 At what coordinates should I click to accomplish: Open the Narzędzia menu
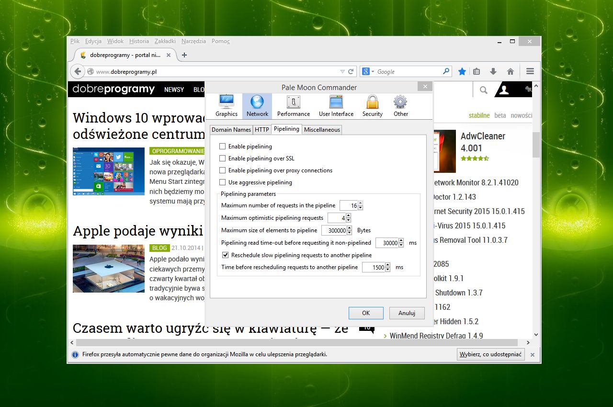click(x=193, y=41)
